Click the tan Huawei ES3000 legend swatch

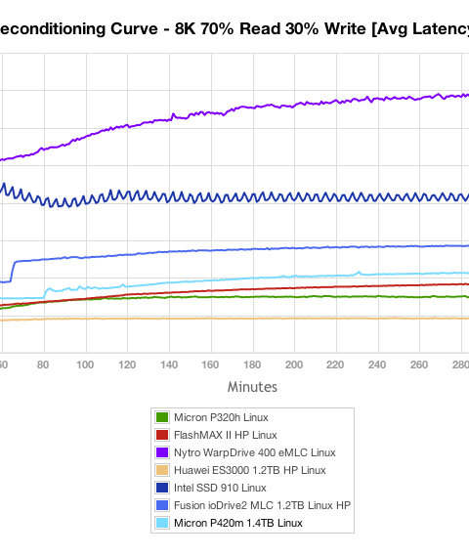point(162,470)
